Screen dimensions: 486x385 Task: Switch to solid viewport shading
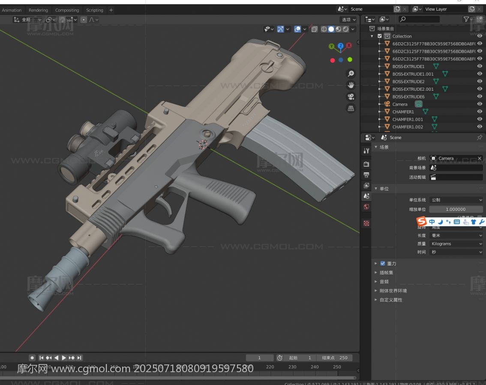[331, 29]
